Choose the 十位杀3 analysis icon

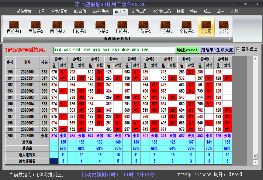click(x=122, y=27)
